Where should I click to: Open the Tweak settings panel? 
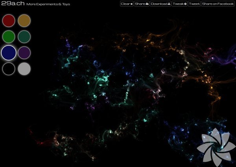(x=179, y=4)
